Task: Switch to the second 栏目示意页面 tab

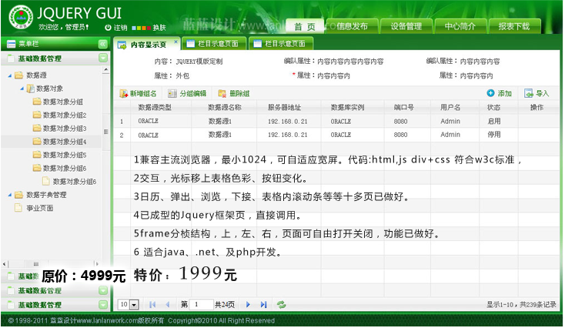Action: (x=281, y=44)
